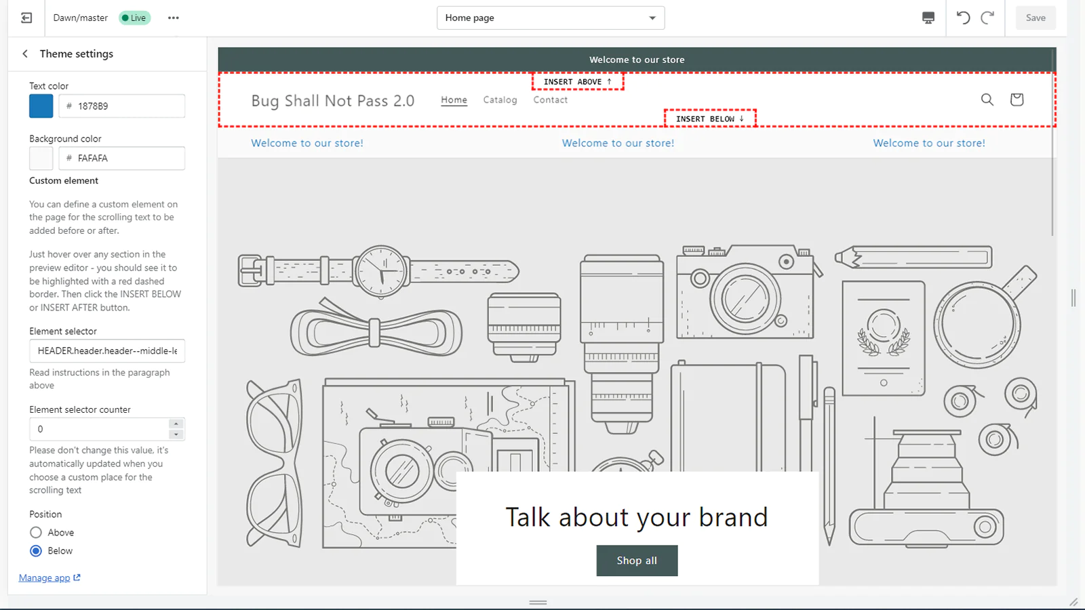1085x610 pixels.
Task: Click the bottom preview height drag handle
Action: [538, 603]
